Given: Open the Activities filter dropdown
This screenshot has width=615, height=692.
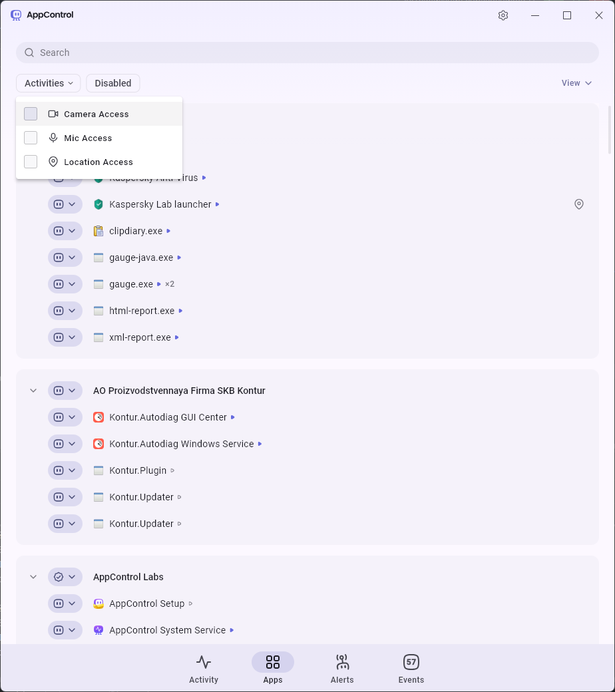Looking at the screenshot, I should 49,83.
